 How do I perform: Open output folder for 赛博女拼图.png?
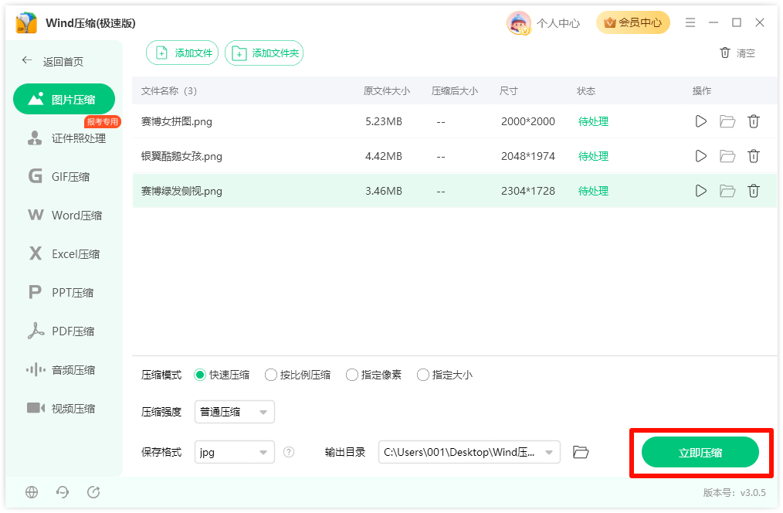[727, 121]
